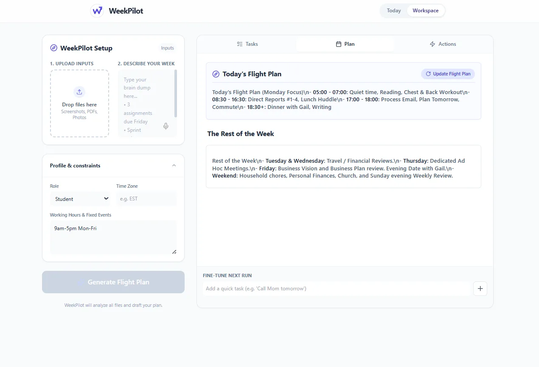
Task: Click the Generate Flight Plan button
Action: click(x=113, y=282)
